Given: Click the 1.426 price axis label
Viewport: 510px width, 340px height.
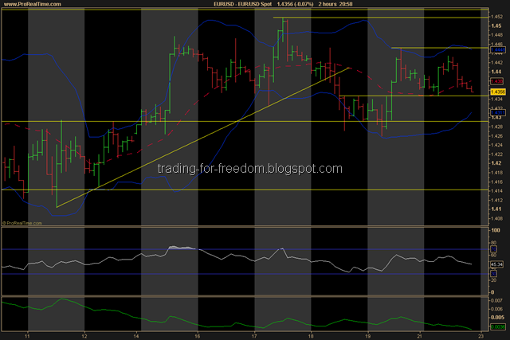Looking at the screenshot, I should coord(497,135).
